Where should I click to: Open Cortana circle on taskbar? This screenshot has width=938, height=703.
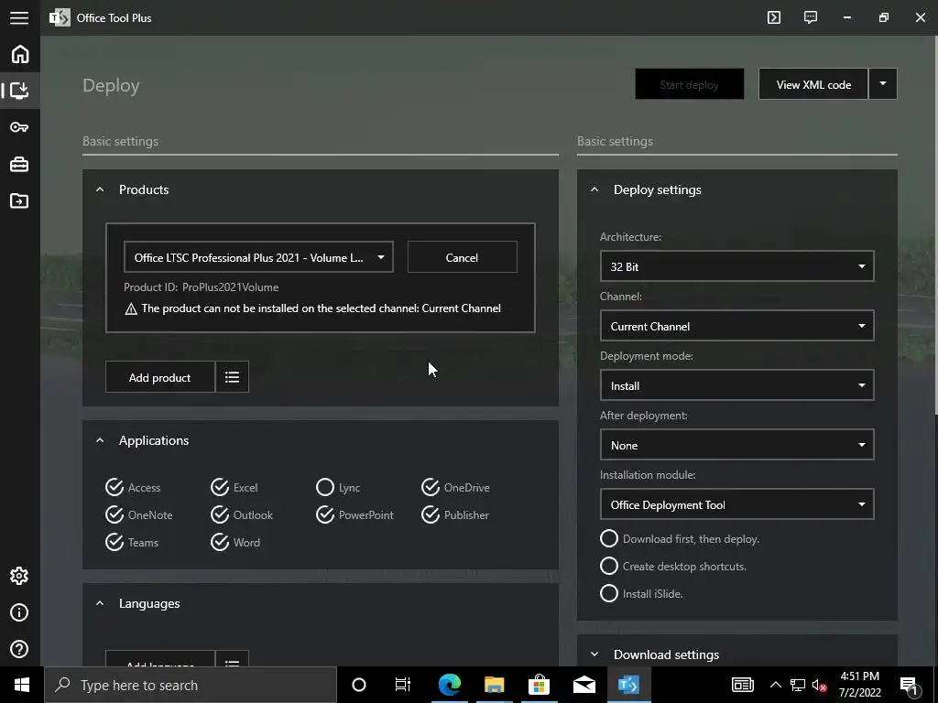pyautogui.click(x=359, y=685)
